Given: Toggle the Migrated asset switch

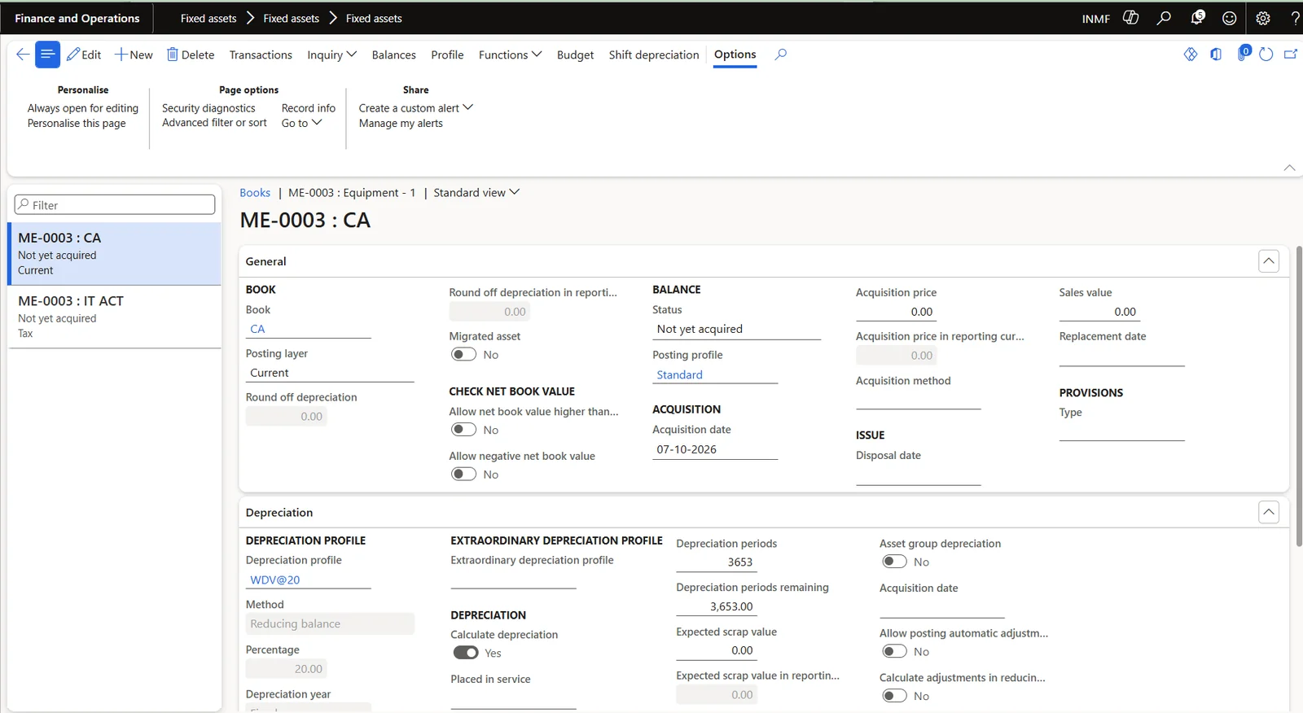Looking at the screenshot, I should (464, 354).
